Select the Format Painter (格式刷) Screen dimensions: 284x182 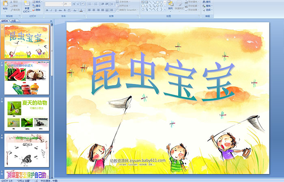15,10
